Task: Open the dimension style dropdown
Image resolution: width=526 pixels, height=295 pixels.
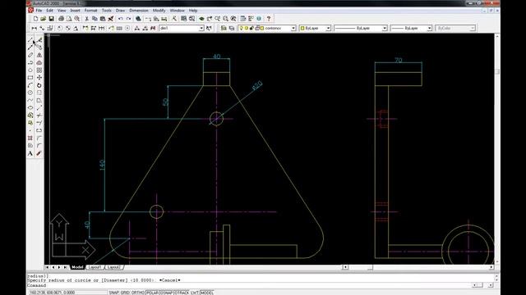Action: pos(201,29)
